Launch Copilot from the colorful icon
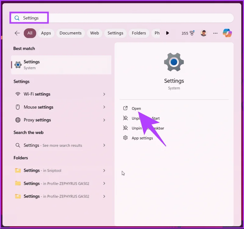Viewport: 244px width, 229px height. coord(227,33)
